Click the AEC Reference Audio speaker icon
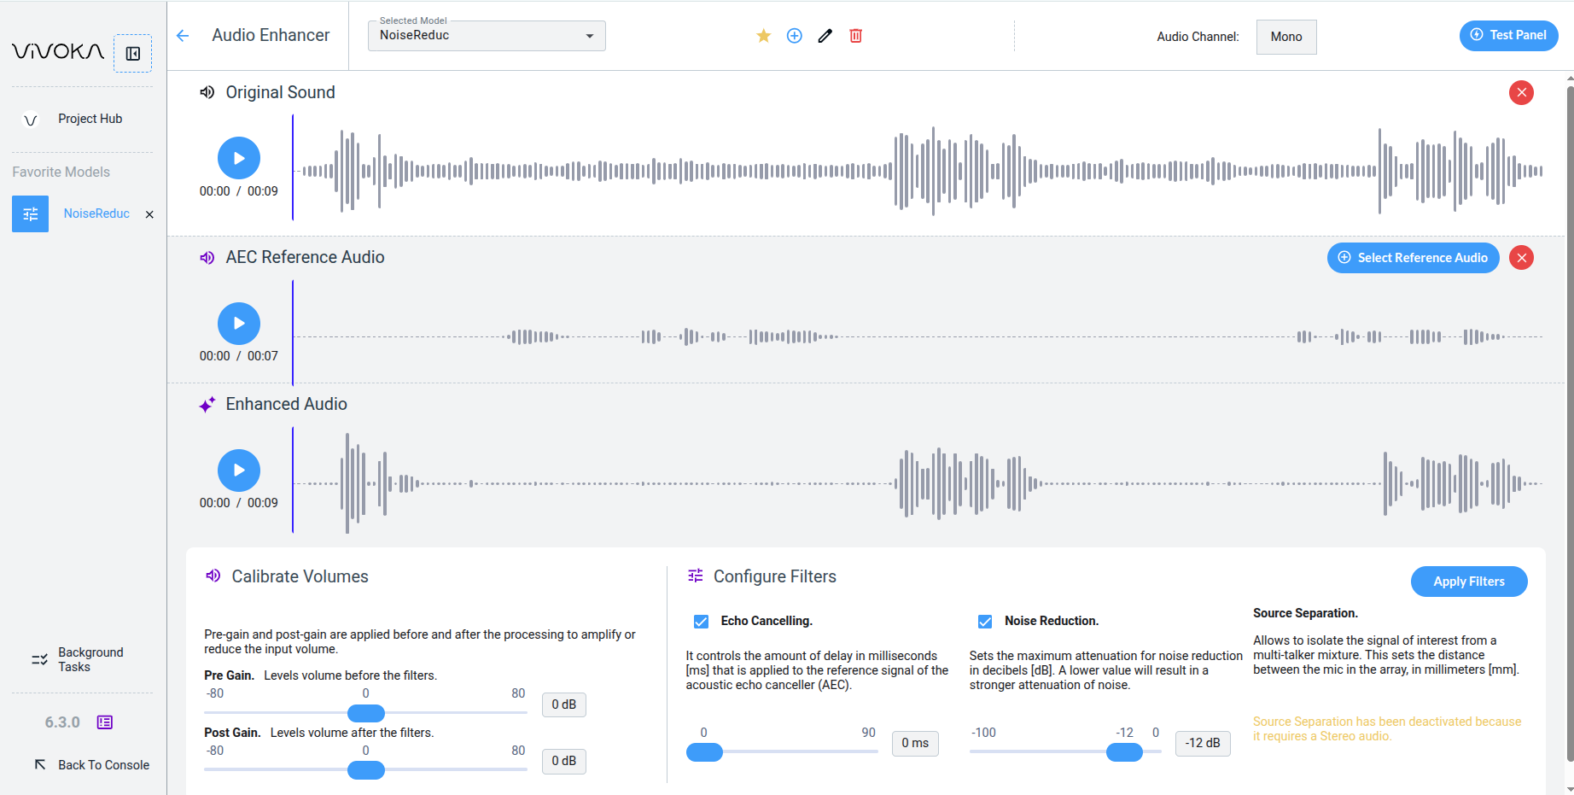Screen dimensions: 1574x795 tap(207, 258)
